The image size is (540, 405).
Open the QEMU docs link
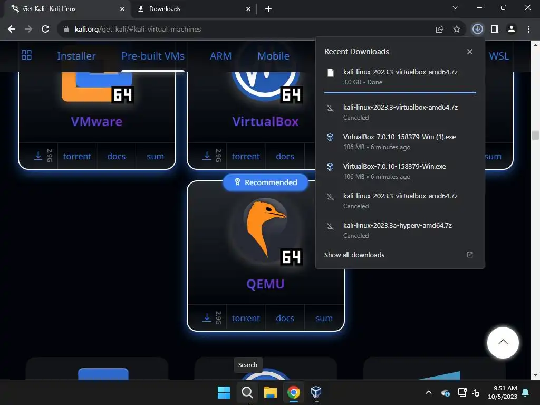click(285, 318)
